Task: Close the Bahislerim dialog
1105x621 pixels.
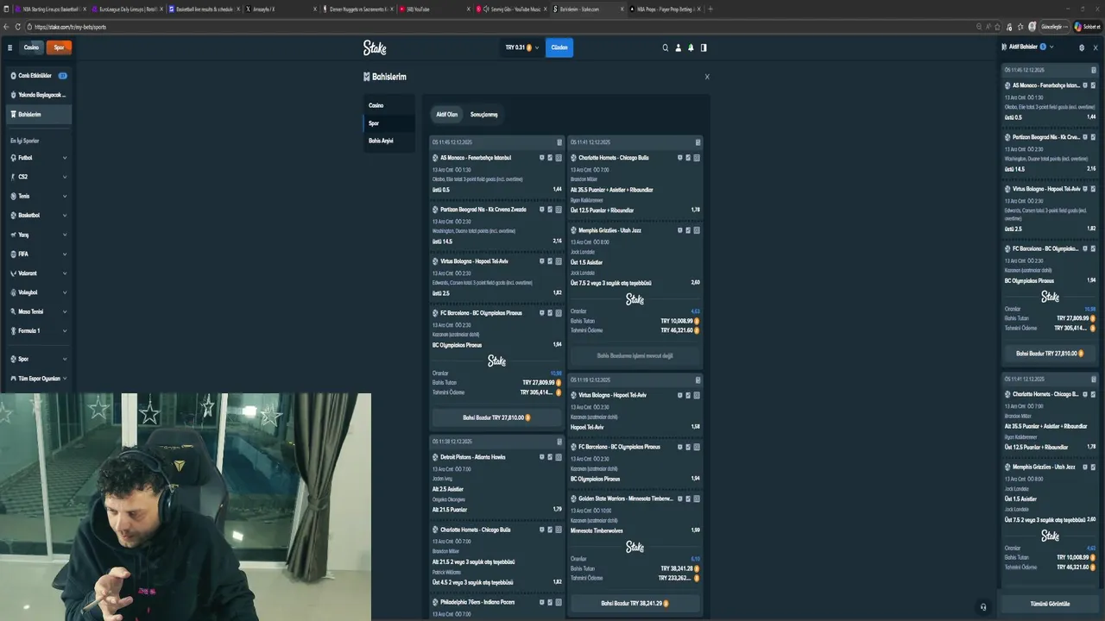Action: click(x=707, y=77)
